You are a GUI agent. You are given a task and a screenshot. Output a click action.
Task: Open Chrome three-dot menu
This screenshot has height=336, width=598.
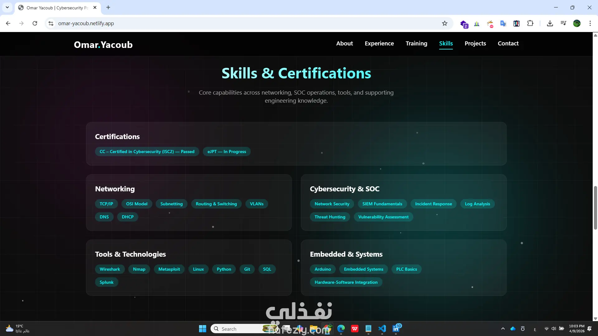pyautogui.click(x=590, y=23)
